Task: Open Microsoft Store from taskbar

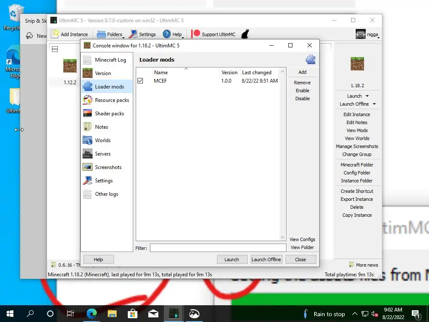Action: click(132, 314)
